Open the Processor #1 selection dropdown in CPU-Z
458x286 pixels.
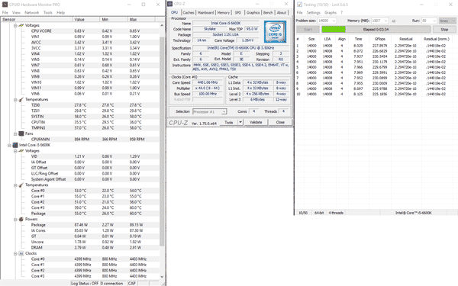[224, 111]
